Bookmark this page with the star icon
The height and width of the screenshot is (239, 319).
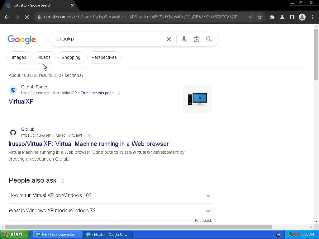(260, 17)
